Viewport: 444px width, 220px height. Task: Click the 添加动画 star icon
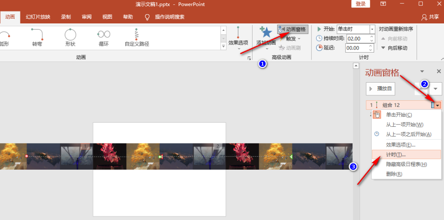click(x=266, y=32)
